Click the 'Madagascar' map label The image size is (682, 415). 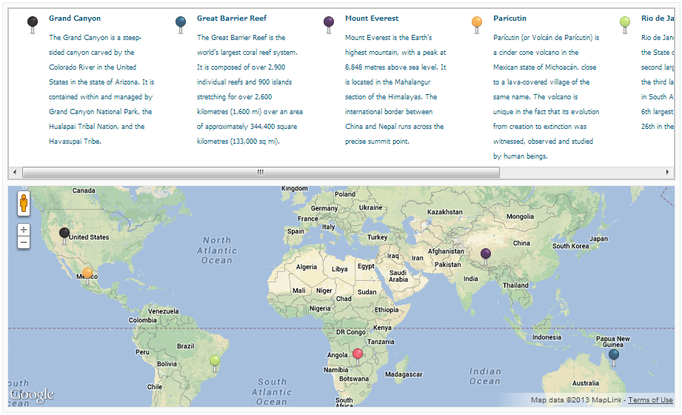[404, 374]
